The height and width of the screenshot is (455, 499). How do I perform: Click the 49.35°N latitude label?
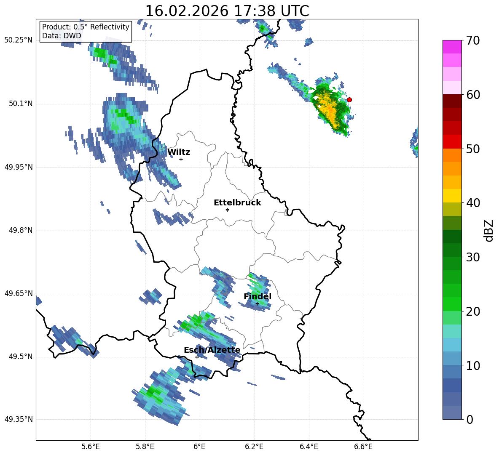pos(19,419)
